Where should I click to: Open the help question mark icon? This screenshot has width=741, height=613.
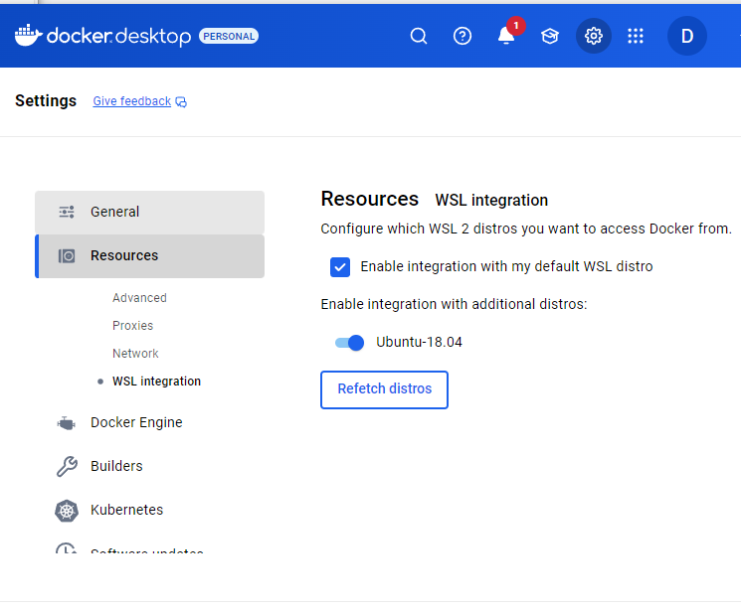point(463,36)
